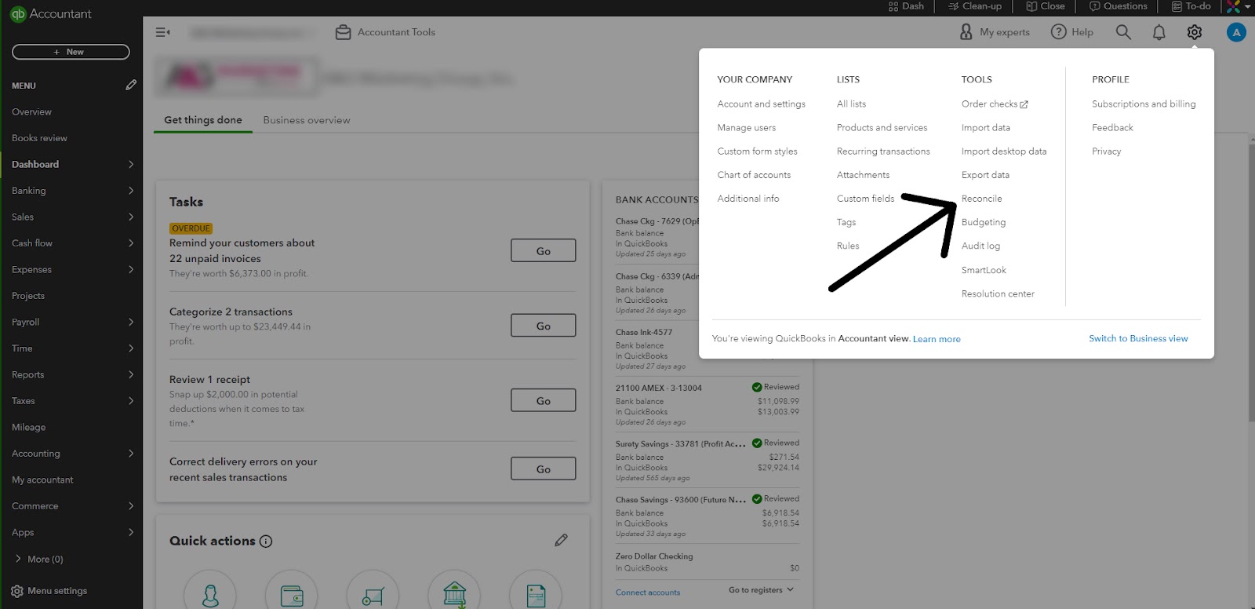The image size is (1255, 609).
Task: Open My experts icon
Action: tap(966, 32)
